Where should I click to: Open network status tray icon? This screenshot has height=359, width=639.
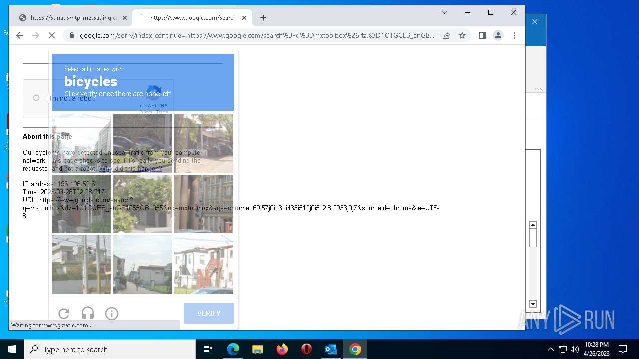pyautogui.click(x=563, y=349)
